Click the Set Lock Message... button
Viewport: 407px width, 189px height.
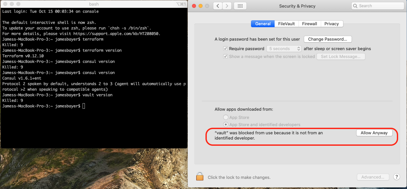(x=341, y=57)
